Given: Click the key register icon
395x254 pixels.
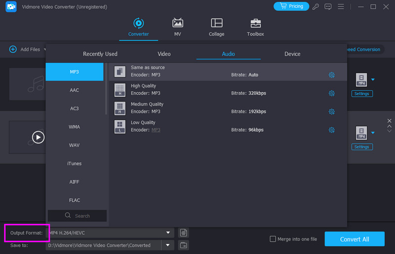Looking at the screenshot, I should point(316,6).
